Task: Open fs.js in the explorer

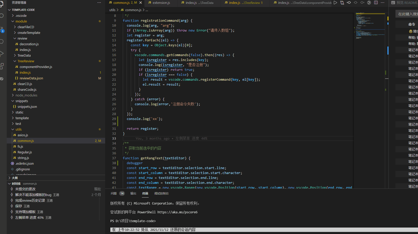Action: (20, 146)
